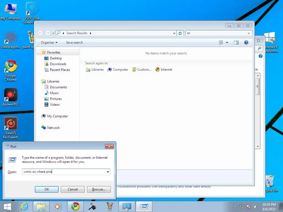This screenshot has height=212, width=283.
Task: Open the Recycle Bin on desktop
Action: [x=271, y=184]
